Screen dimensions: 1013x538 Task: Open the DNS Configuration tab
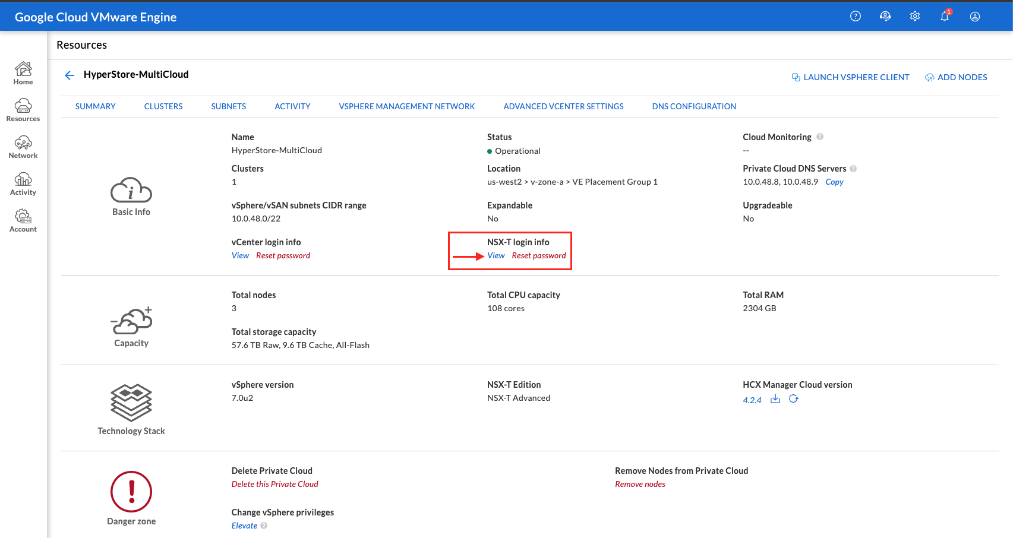click(694, 106)
